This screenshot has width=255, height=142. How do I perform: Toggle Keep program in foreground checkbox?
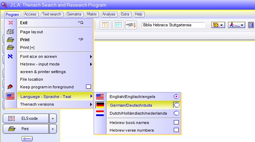coord(88,87)
